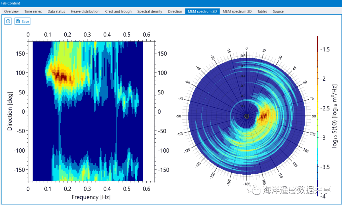
Task: Open the Overview tab
Action: tap(11, 11)
